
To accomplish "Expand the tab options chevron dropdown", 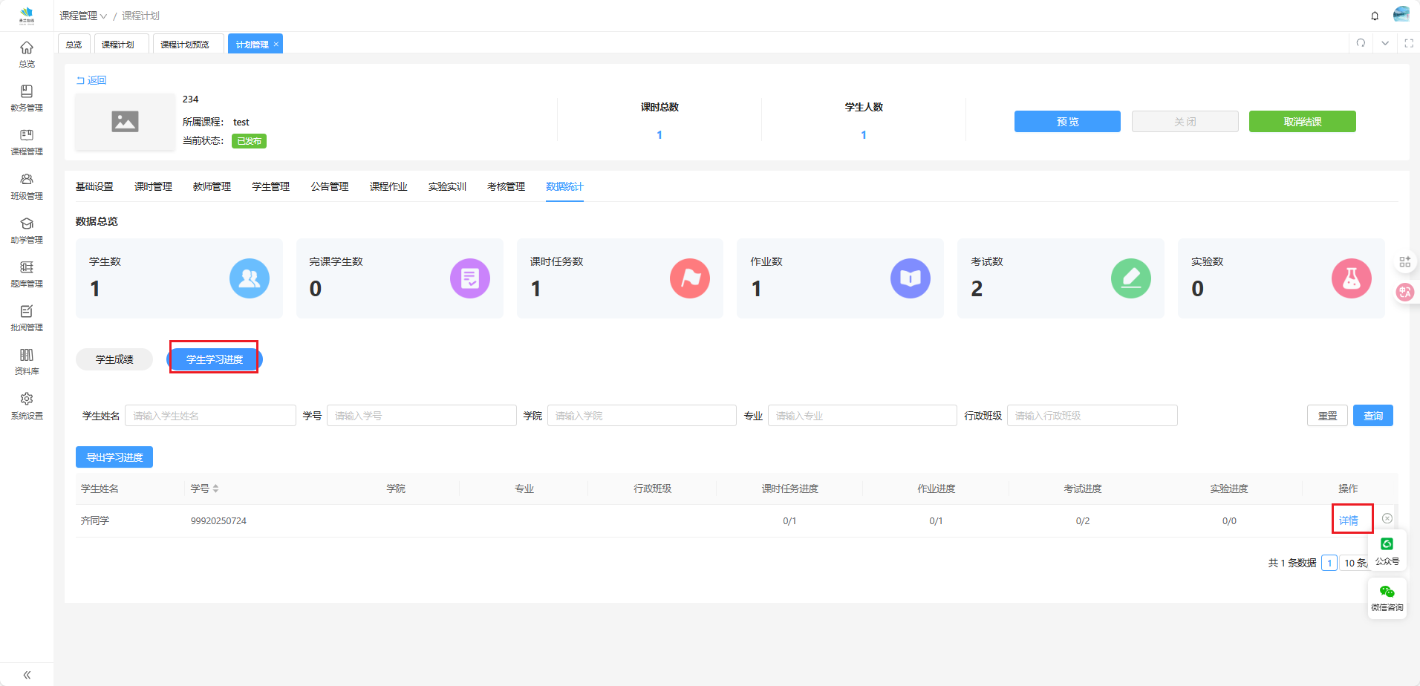I will pyautogui.click(x=1385, y=43).
